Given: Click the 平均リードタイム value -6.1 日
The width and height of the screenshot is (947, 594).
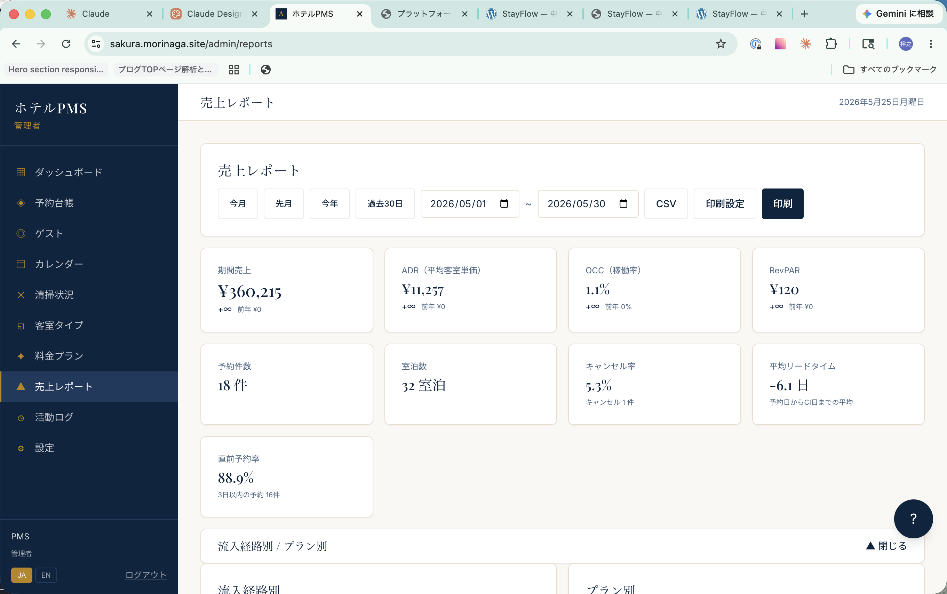Looking at the screenshot, I should 789,385.
